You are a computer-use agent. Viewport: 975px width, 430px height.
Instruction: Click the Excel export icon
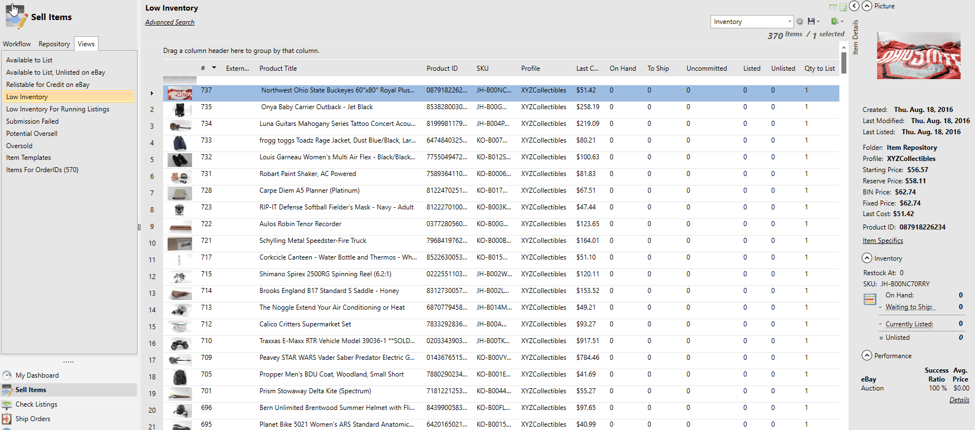834,21
